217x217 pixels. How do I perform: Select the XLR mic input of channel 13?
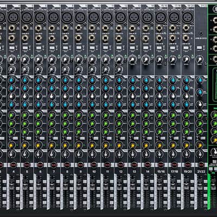click(134, 17)
